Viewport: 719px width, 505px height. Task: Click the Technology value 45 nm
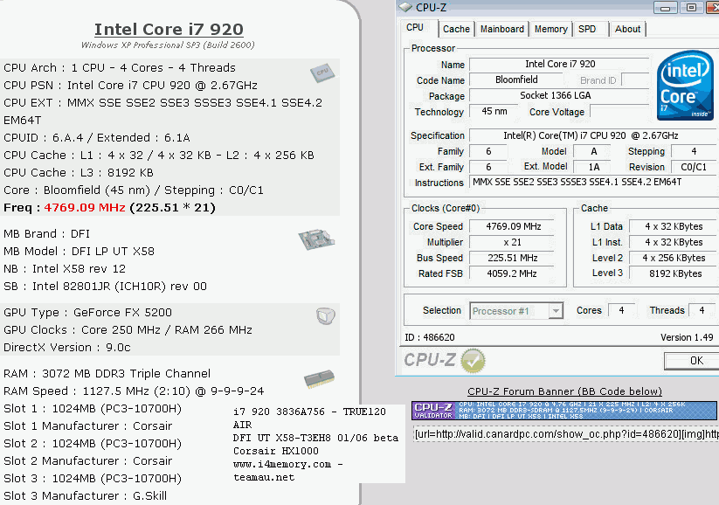(494, 111)
